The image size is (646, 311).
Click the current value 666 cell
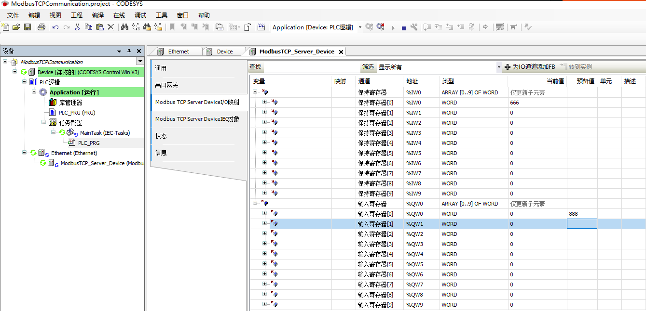(537, 102)
